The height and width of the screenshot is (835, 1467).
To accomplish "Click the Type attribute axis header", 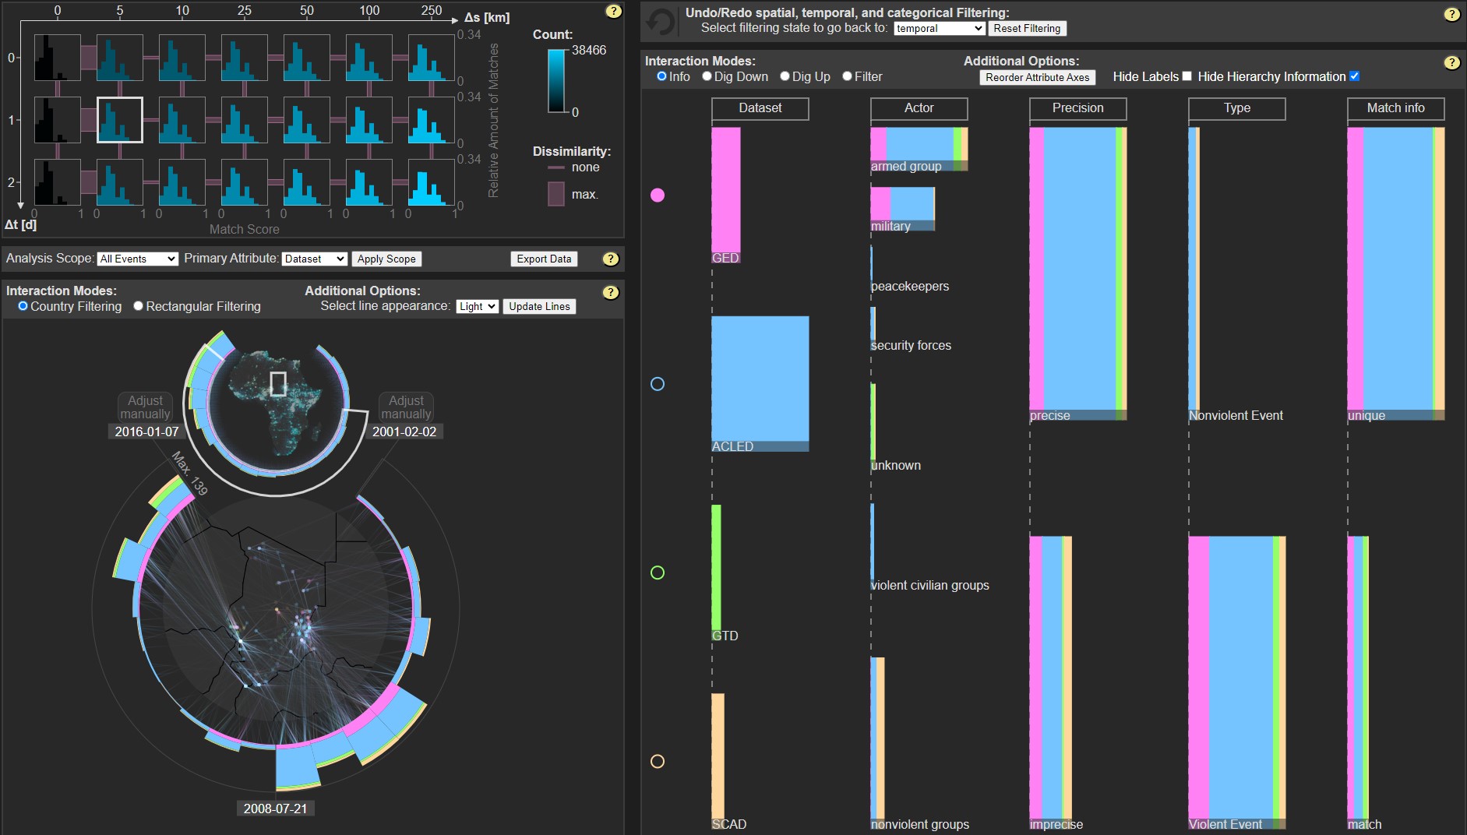I will (1237, 108).
